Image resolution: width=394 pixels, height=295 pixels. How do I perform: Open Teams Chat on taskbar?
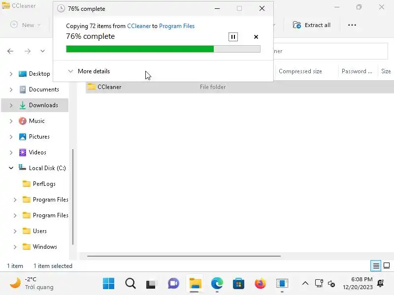pos(173,284)
